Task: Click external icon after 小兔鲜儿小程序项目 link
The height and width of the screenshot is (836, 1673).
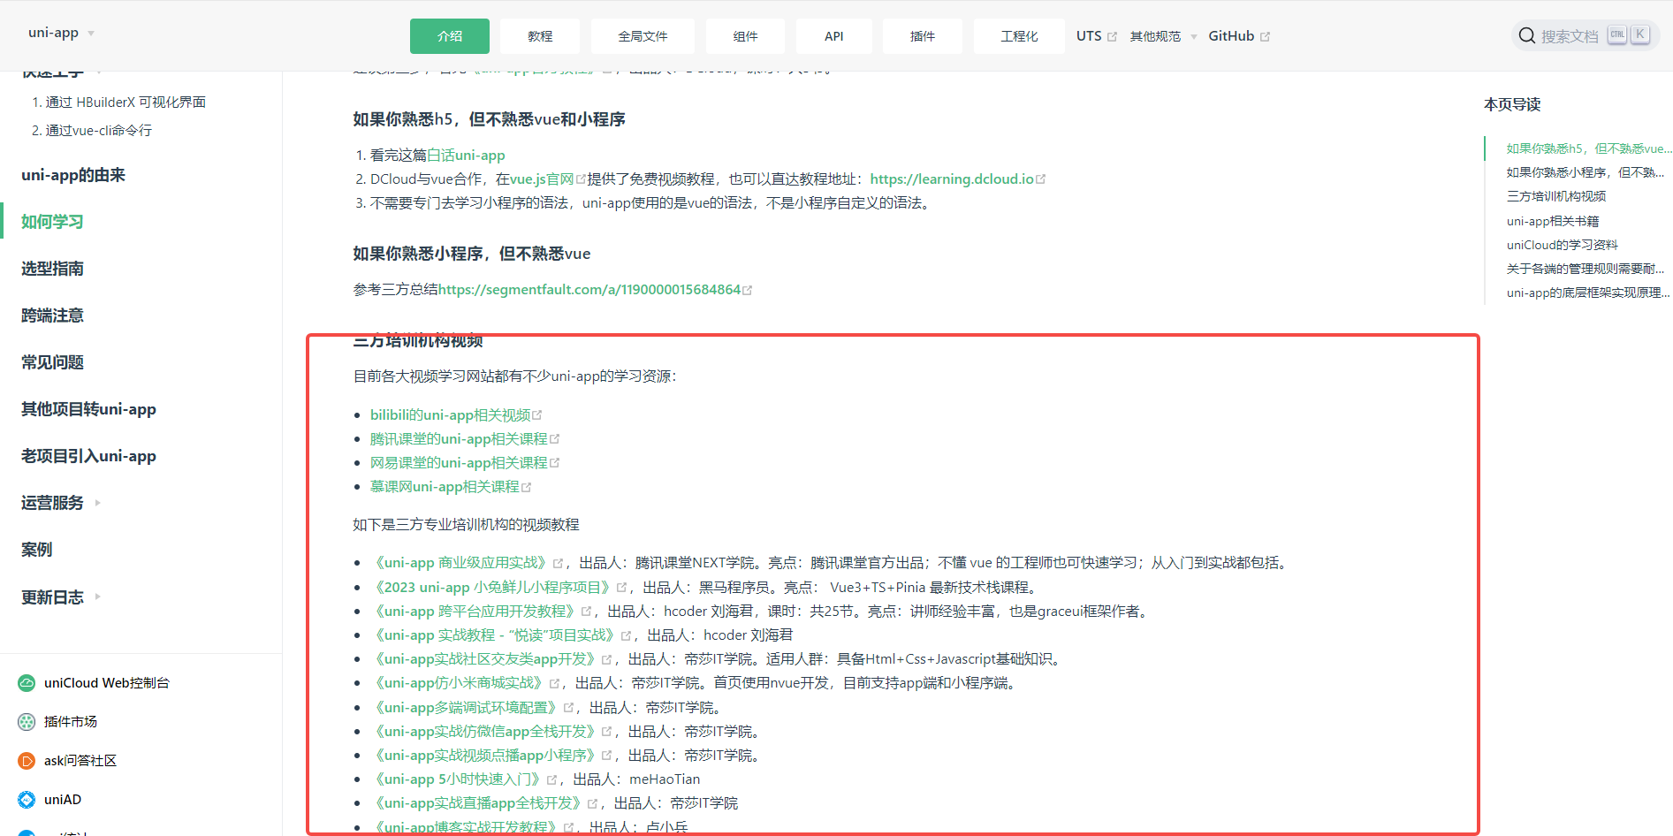Action: pyautogui.click(x=622, y=588)
